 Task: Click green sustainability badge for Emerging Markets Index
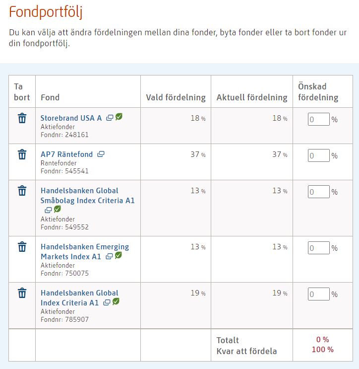point(118,256)
